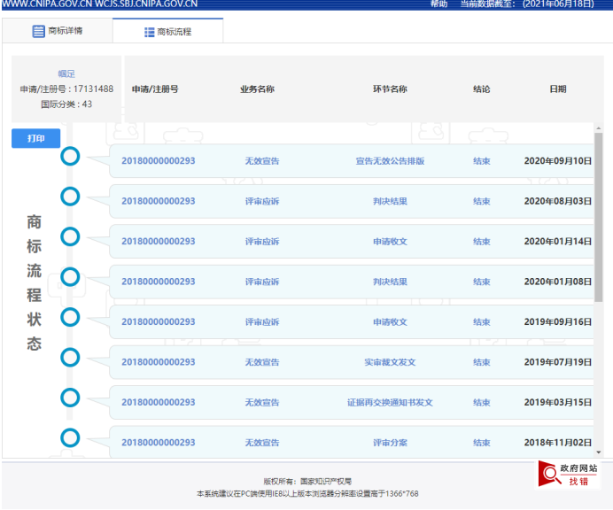The width and height of the screenshot is (613, 510).
Task: Click the 国际分类：43 text
Action: click(x=66, y=104)
